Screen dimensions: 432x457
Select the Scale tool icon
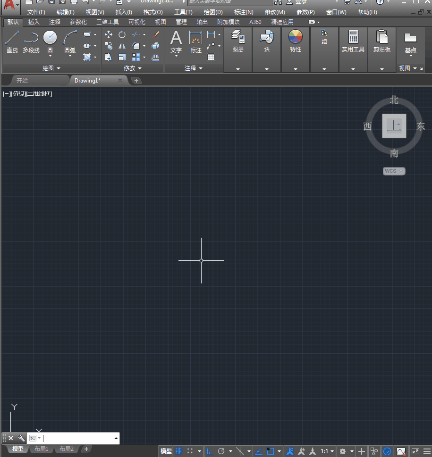[x=122, y=57]
